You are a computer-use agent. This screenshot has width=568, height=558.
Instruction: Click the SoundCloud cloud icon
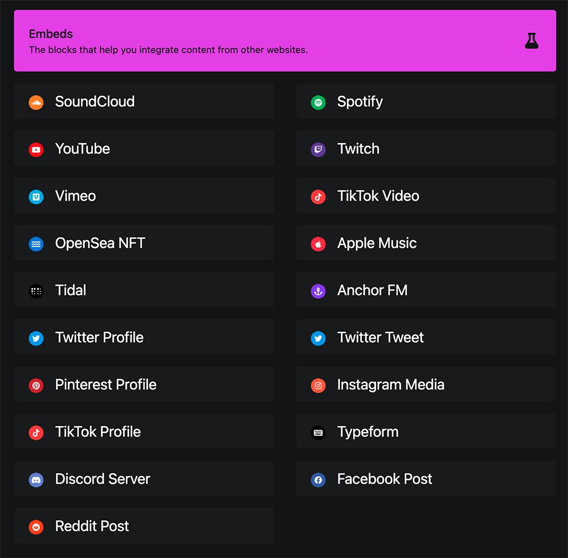[x=36, y=102]
